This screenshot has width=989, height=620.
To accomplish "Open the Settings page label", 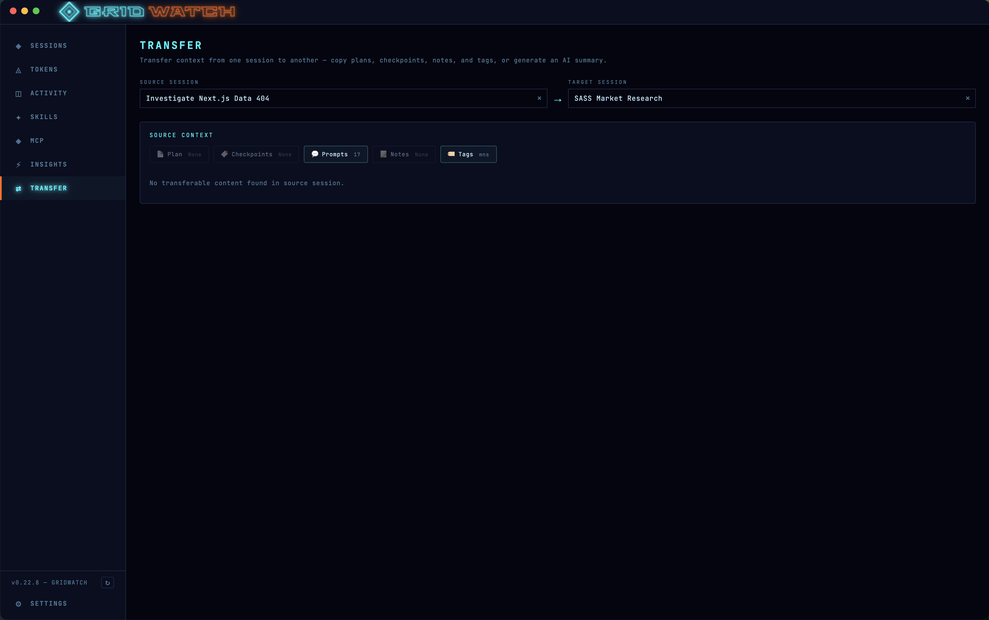I will point(48,604).
